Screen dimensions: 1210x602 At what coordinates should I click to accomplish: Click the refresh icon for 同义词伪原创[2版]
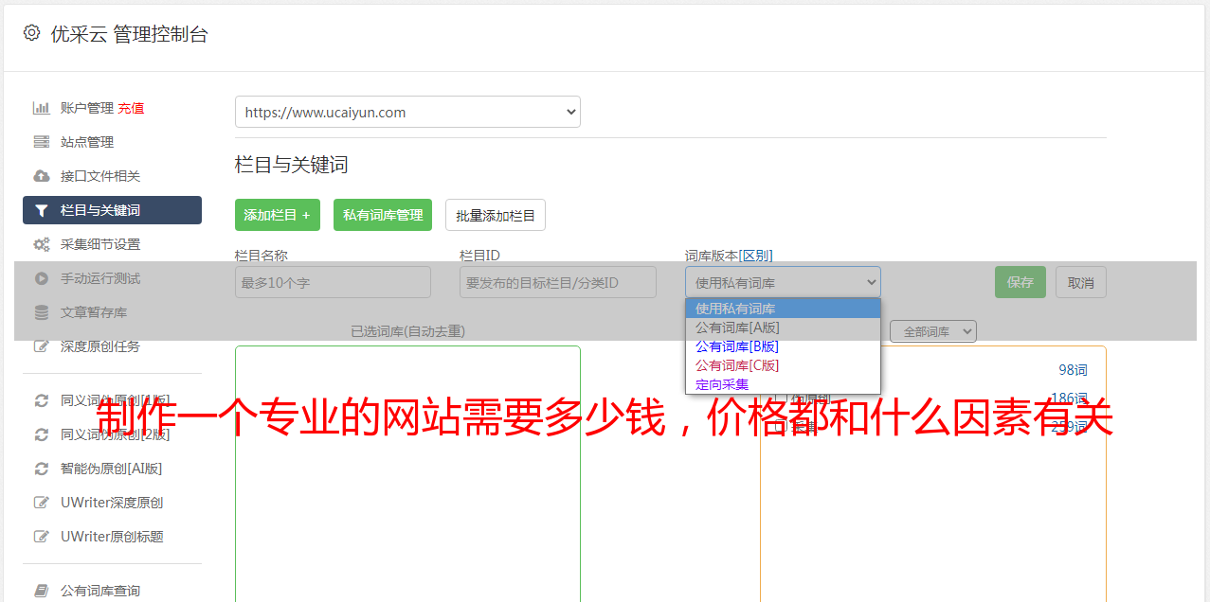pyautogui.click(x=41, y=434)
